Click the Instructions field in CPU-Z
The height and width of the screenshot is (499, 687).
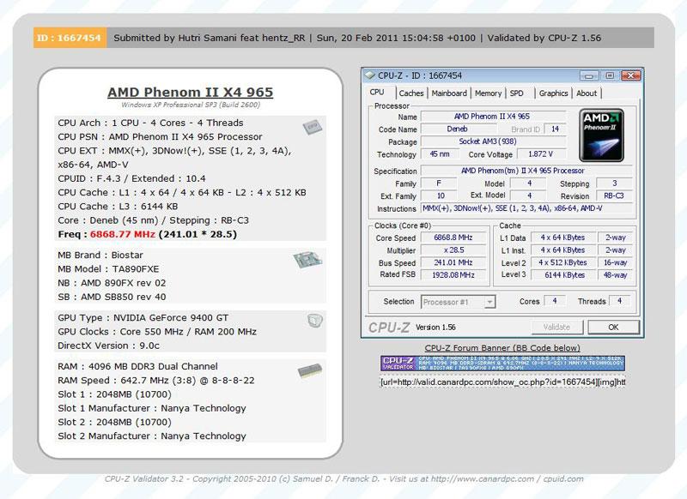(x=526, y=208)
